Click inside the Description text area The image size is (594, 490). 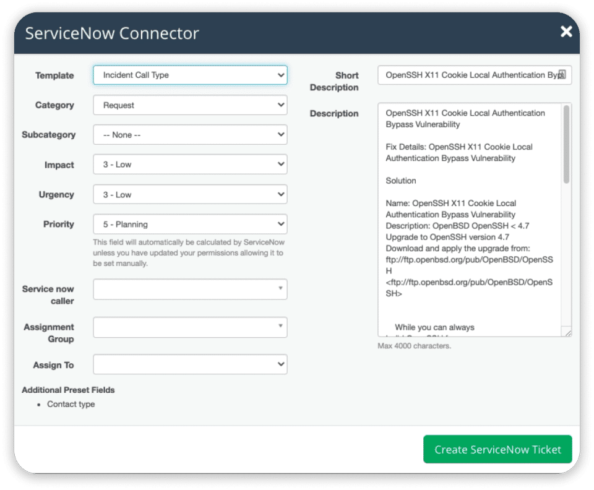[469, 247]
